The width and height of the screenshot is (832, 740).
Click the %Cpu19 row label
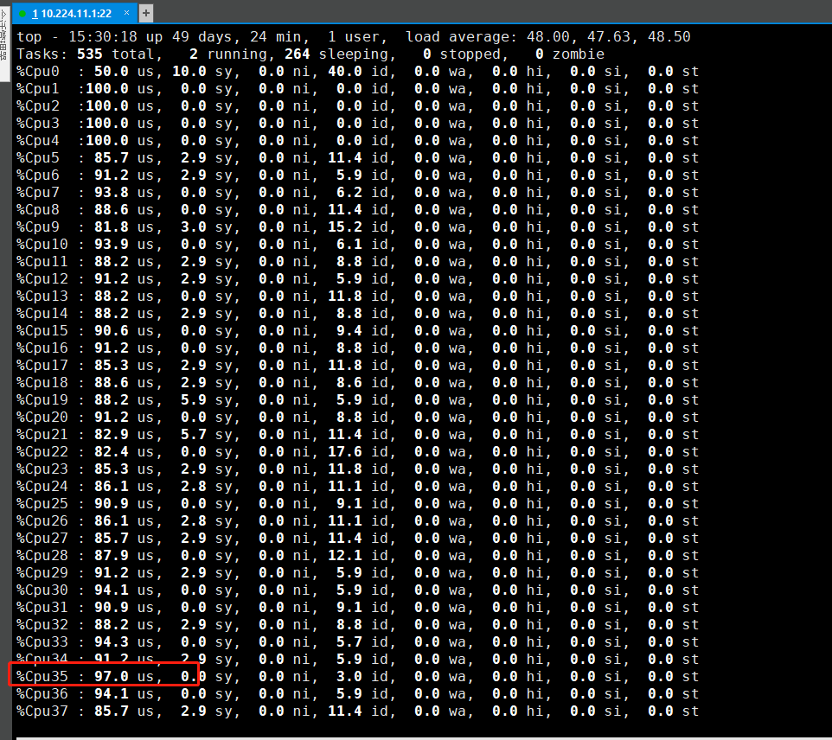[x=42, y=400]
